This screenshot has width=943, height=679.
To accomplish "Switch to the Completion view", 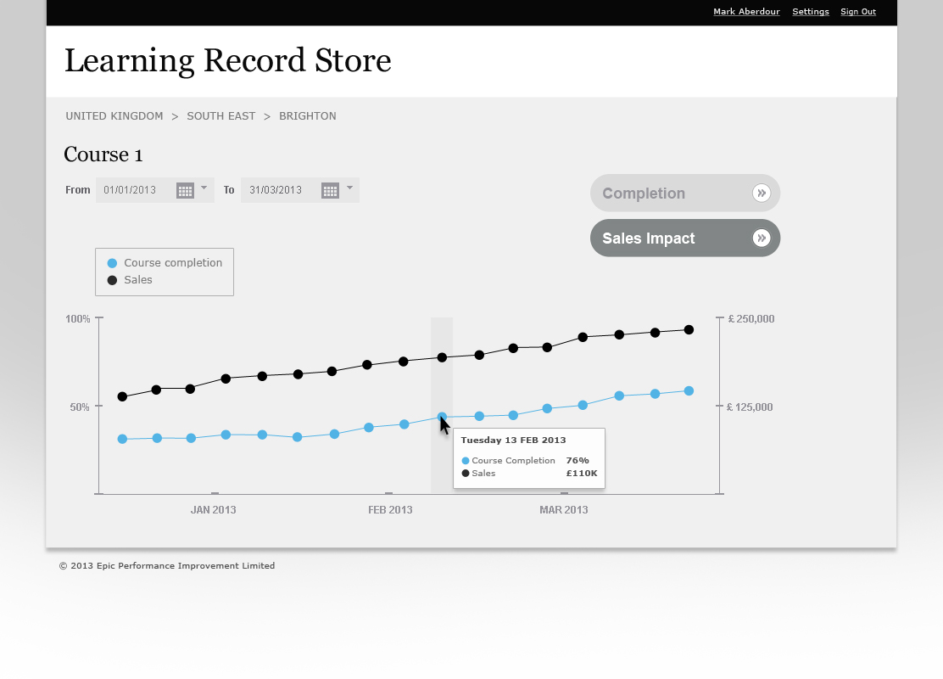I will click(670, 194).
